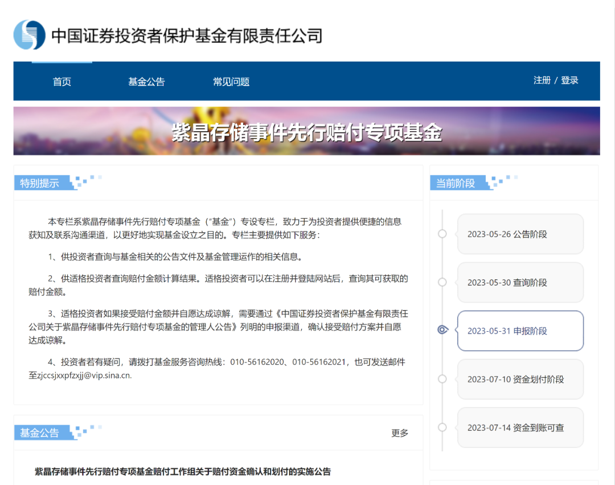Click the timeline dot beside 资金划付阶段
This screenshot has width=615, height=485.
point(442,379)
